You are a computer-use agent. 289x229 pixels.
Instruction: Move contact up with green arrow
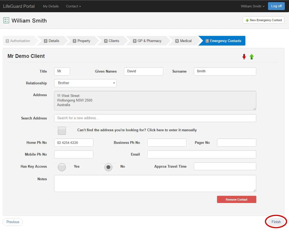tap(252, 57)
